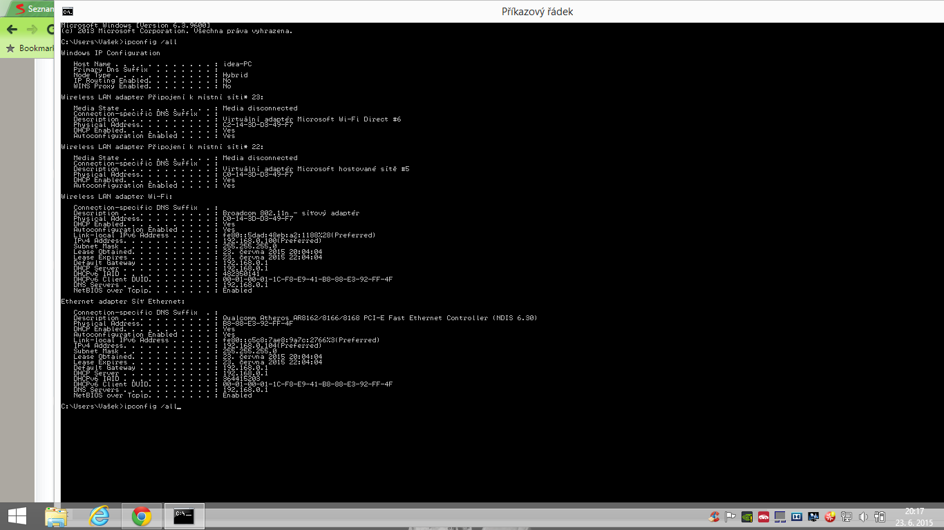Open CCleaner from the system tray
The image size is (944, 530).
tap(715, 516)
